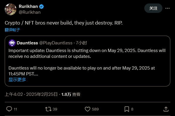Open the quoted tweet's 7小时 timestamp
Viewport: 175px width, 116px height.
point(81,43)
